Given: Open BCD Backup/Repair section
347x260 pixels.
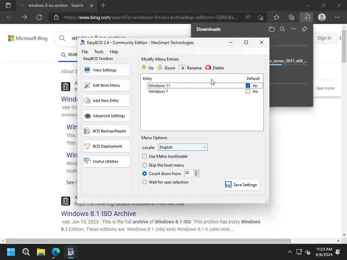Looking at the screenshot, I should point(106,131).
